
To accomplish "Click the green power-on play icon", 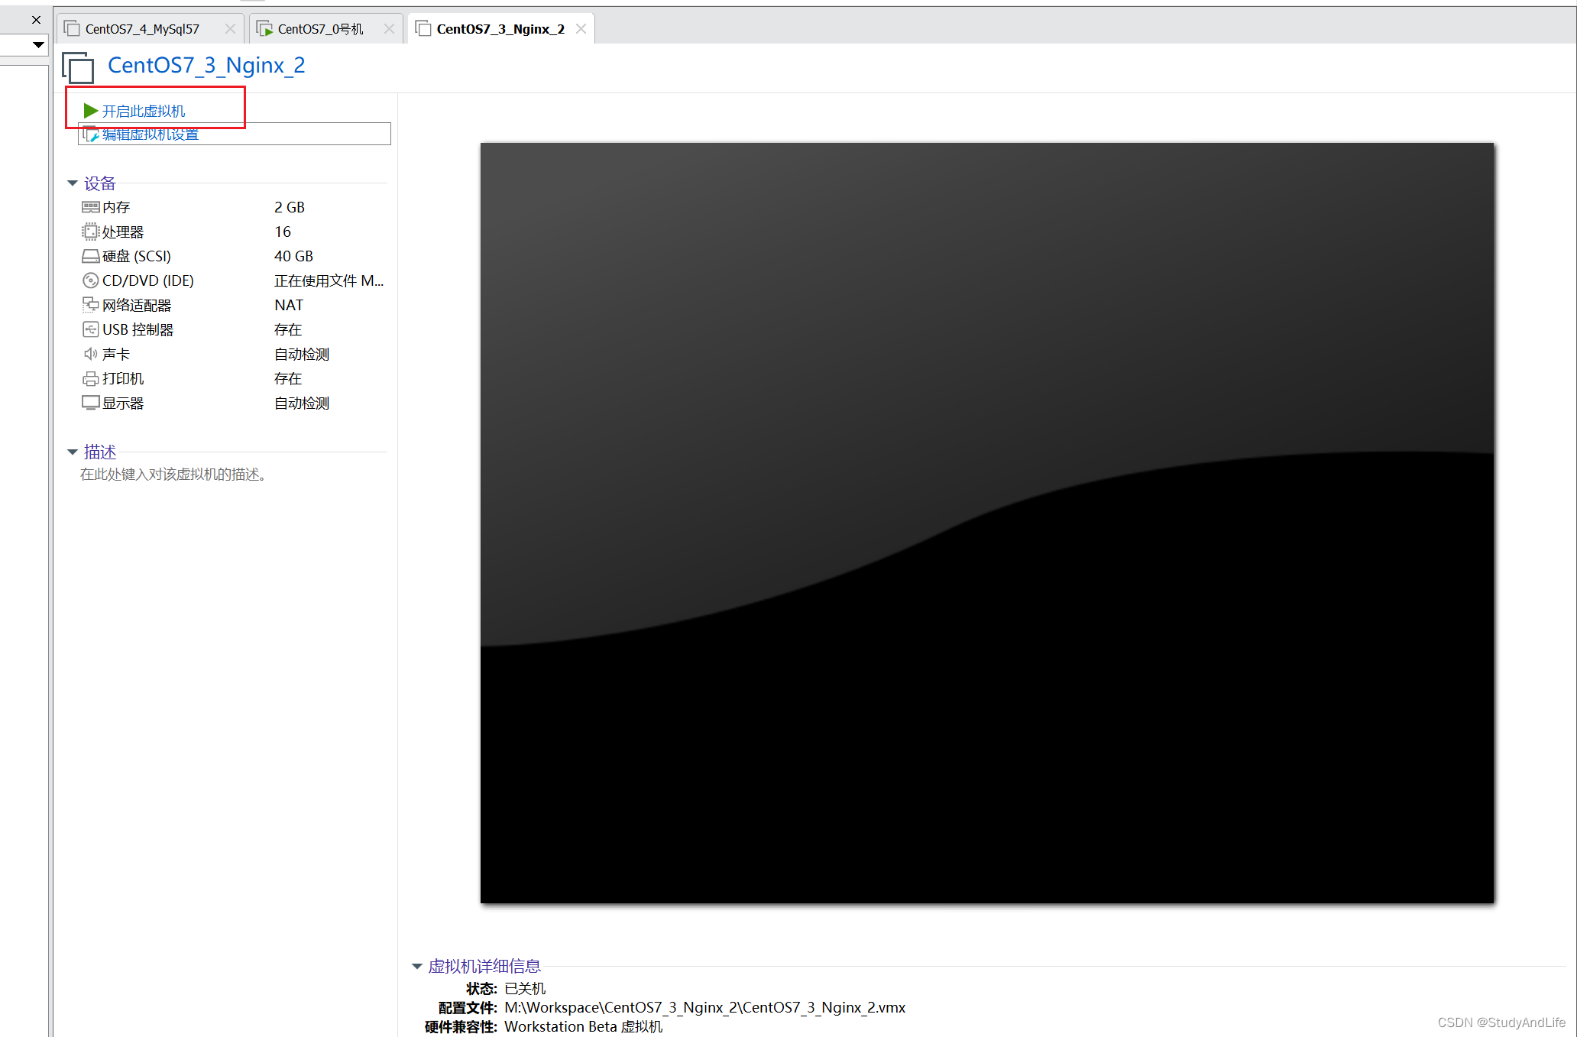I will pyautogui.click(x=90, y=111).
